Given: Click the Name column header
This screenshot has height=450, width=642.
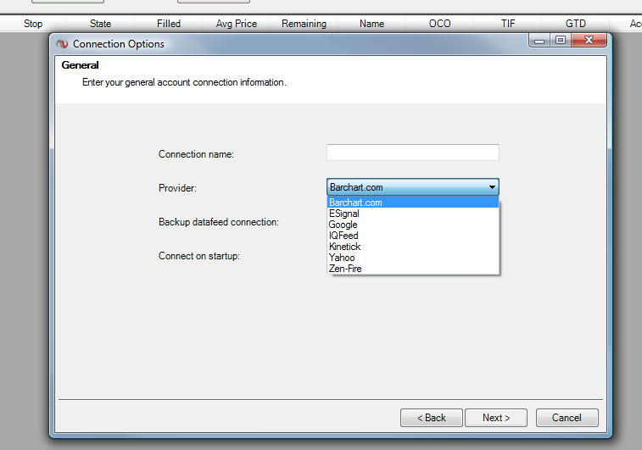Looking at the screenshot, I should coord(371,24).
